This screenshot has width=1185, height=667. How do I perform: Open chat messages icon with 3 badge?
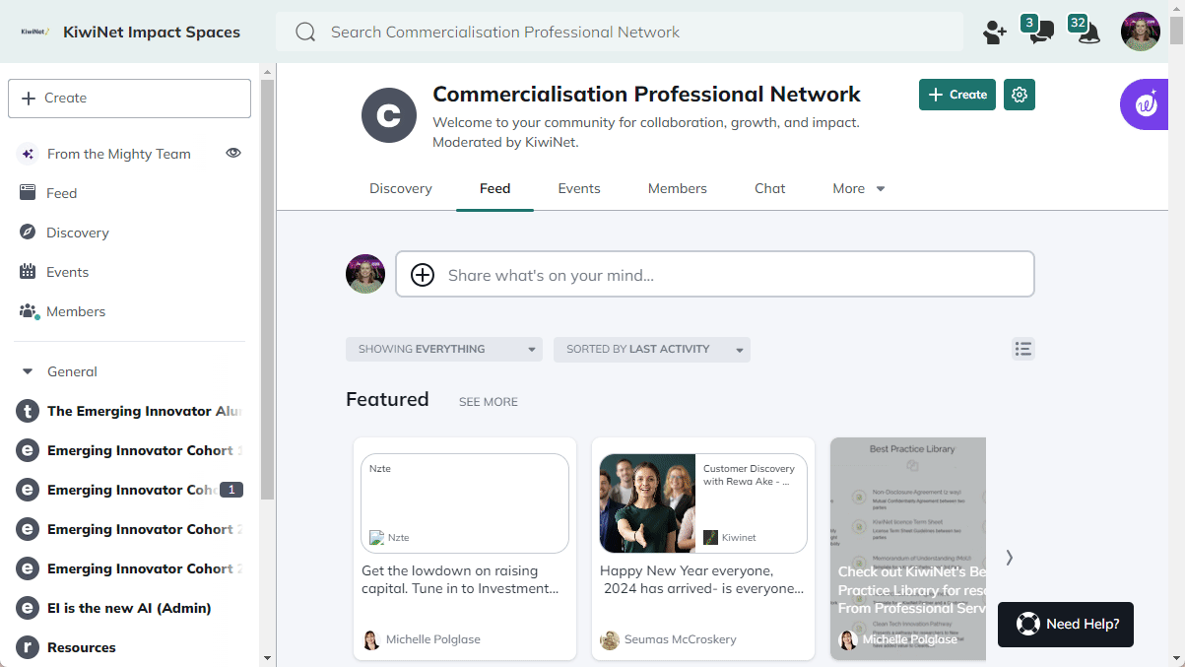click(x=1039, y=30)
